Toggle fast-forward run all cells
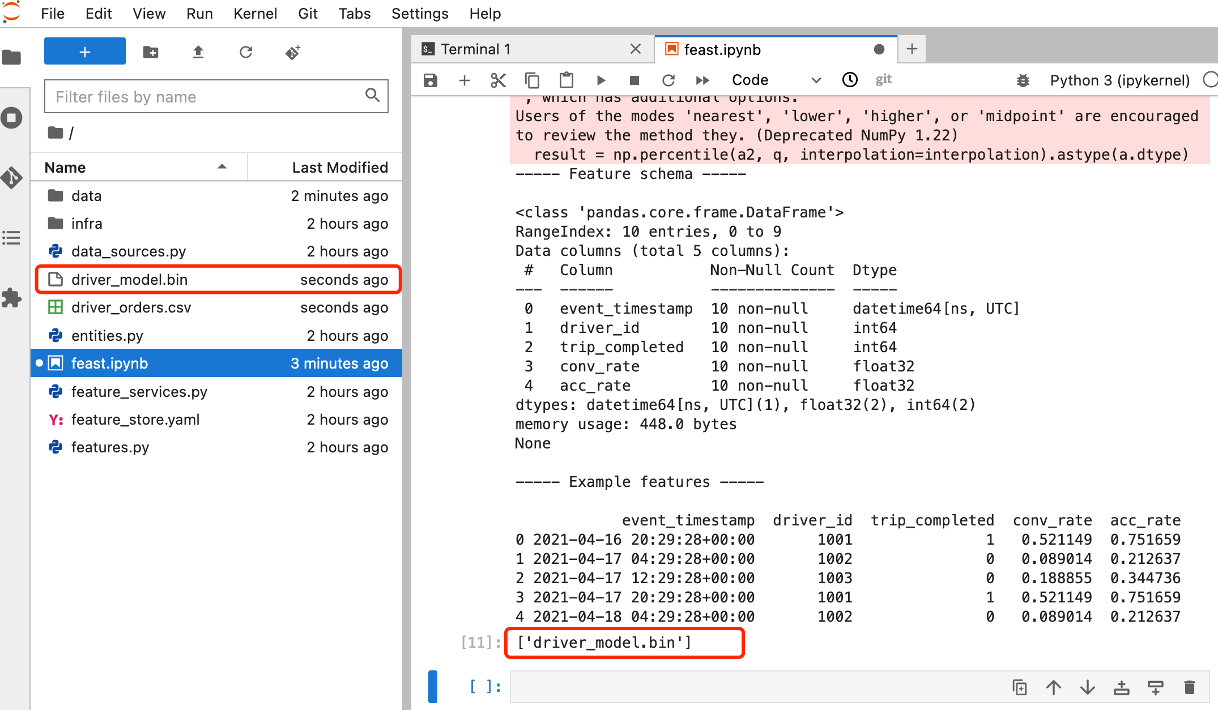This screenshot has height=710, width=1218. pyautogui.click(x=701, y=79)
